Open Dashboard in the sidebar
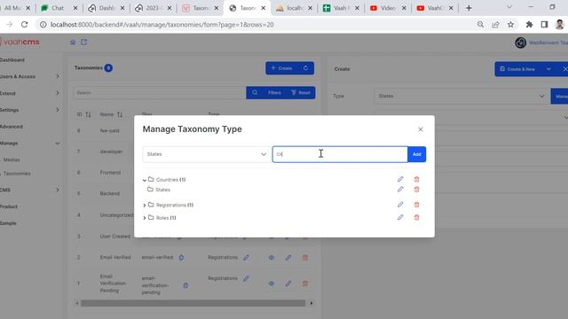The height and width of the screenshot is (319, 568). pyautogui.click(x=12, y=60)
